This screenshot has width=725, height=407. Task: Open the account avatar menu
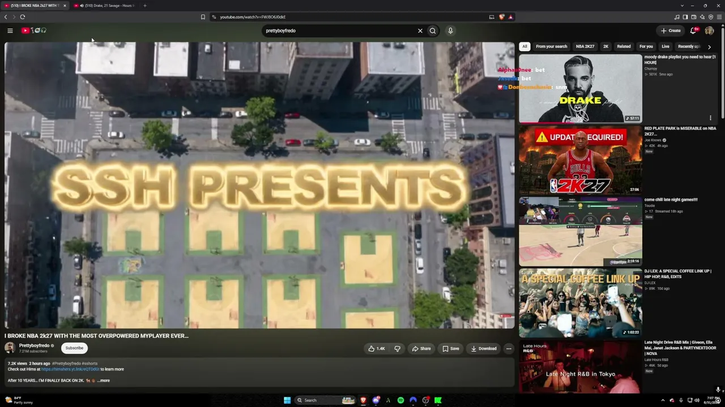[x=709, y=31]
